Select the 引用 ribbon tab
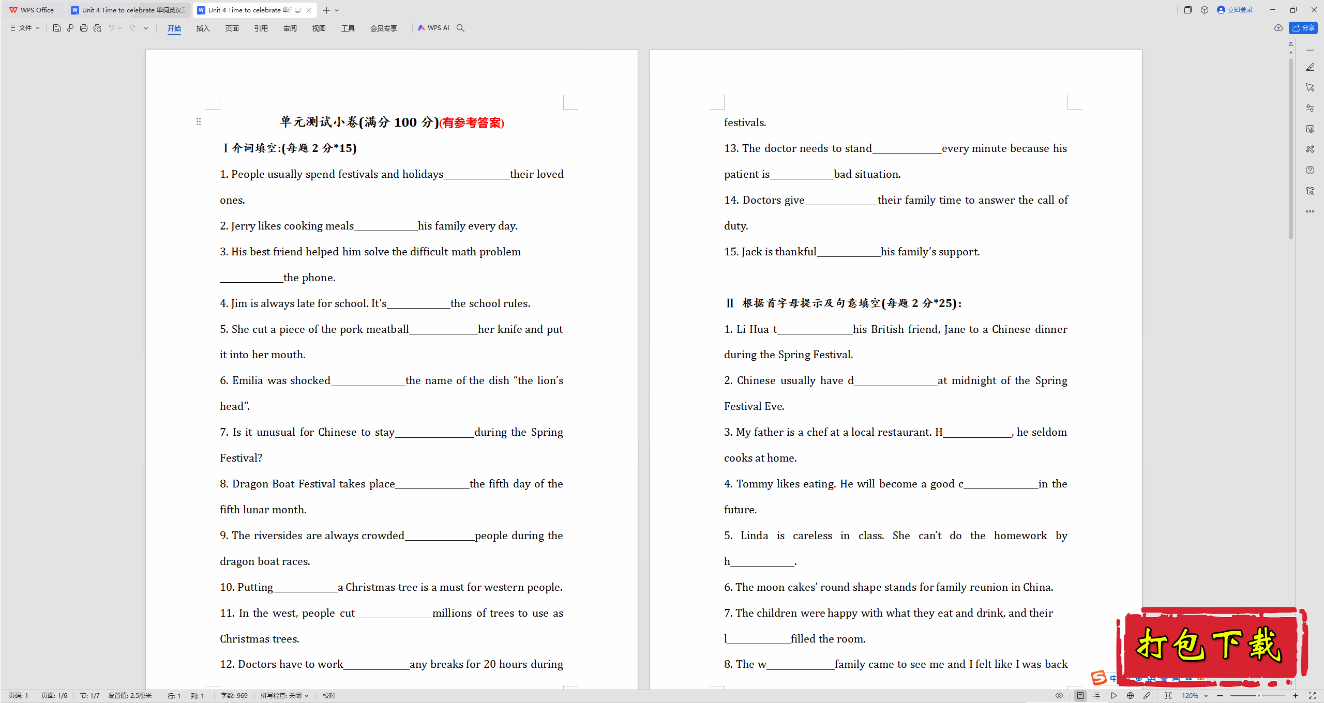 (x=261, y=28)
